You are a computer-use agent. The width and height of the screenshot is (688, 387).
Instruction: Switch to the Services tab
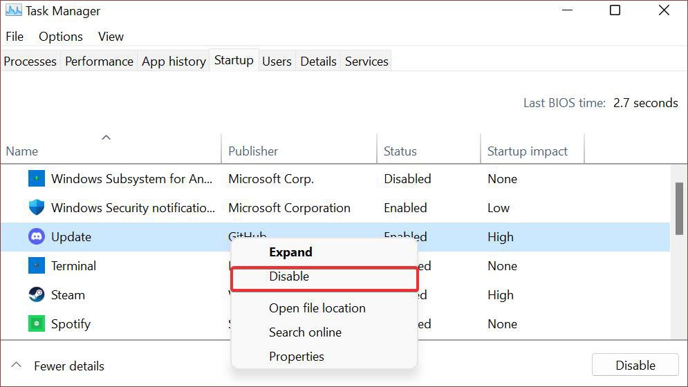pos(366,61)
